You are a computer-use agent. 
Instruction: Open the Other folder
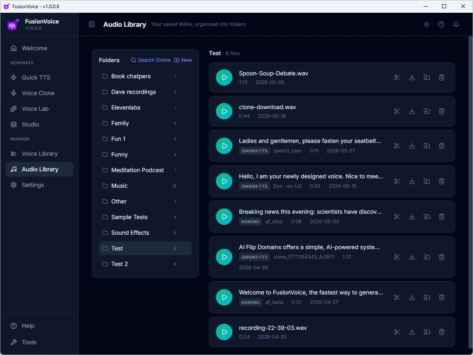(145, 201)
